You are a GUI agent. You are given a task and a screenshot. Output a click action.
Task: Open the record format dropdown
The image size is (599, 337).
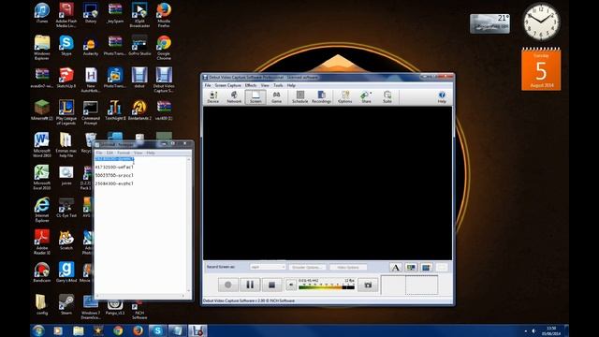pyautogui.click(x=268, y=267)
